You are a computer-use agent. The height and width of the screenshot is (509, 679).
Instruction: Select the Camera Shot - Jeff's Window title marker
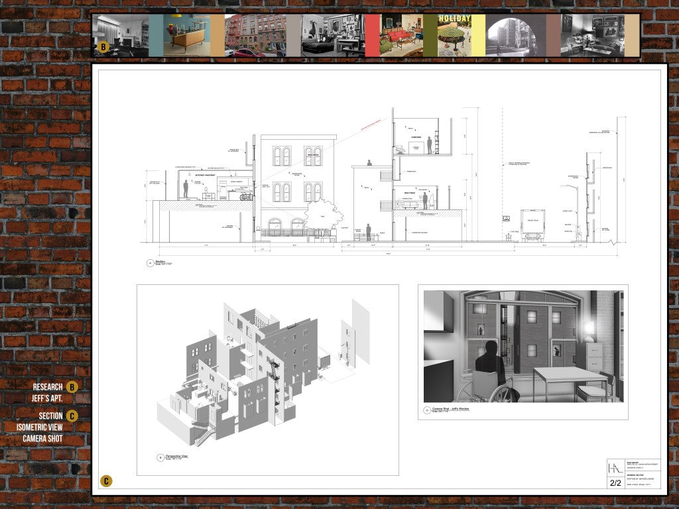click(x=428, y=411)
